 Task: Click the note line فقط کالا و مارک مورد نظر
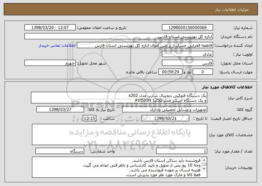tap(163, 175)
